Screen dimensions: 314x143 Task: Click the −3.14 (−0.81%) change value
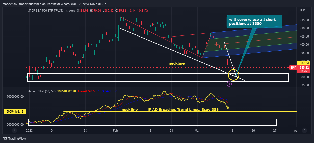click(x=138, y=11)
